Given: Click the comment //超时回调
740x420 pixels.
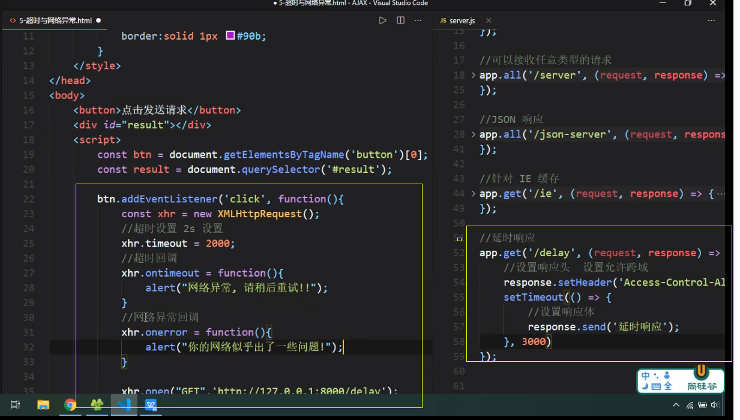Looking at the screenshot, I should pyautogui.click(x=149, y=258).
